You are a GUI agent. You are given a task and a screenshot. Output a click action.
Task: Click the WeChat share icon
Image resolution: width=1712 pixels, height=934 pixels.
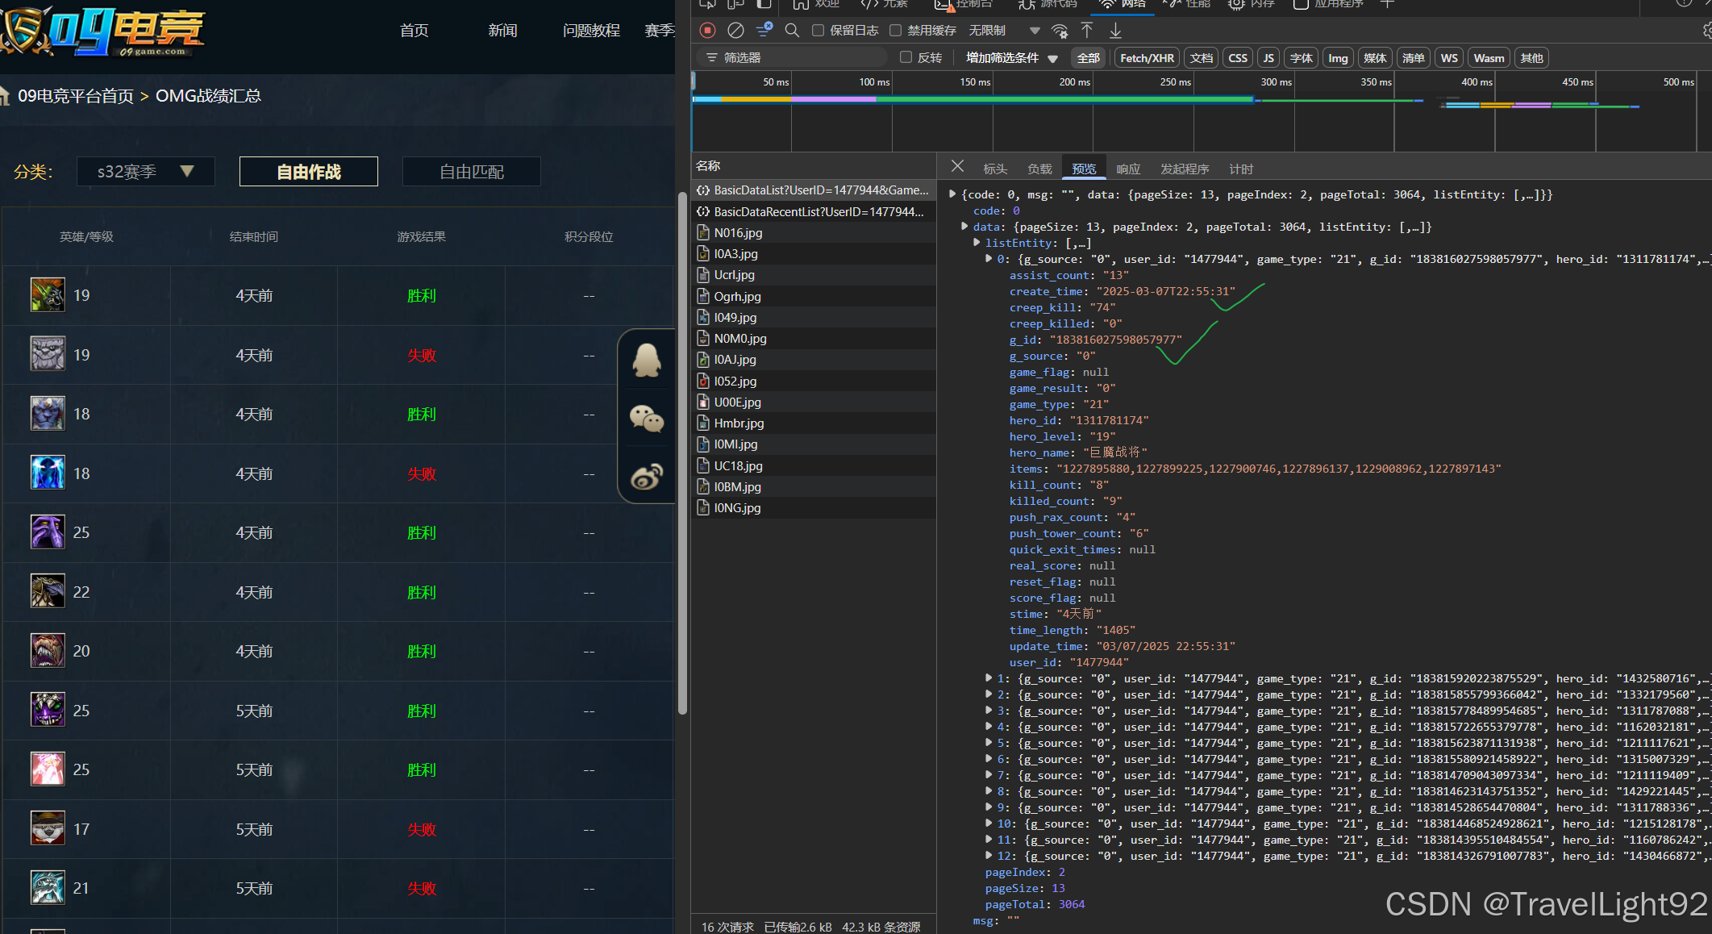(x=647, y=419)
